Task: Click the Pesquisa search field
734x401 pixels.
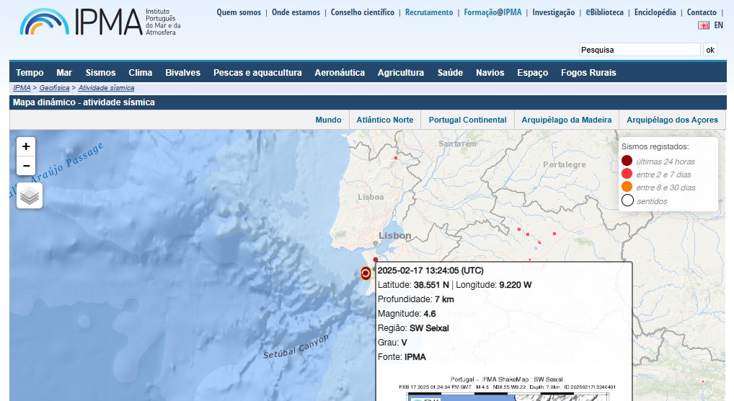Action: pos(640,50)
